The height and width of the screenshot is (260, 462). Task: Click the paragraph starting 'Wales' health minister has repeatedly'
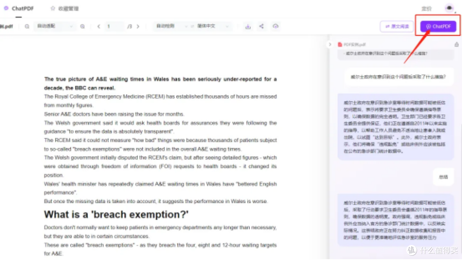pos(160,188)
